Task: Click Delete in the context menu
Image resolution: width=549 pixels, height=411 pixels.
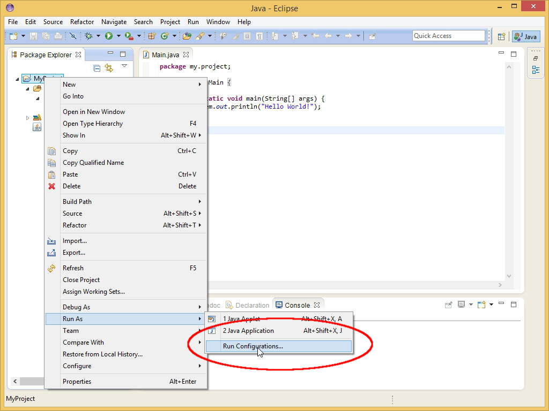Action: coord(126,186)
